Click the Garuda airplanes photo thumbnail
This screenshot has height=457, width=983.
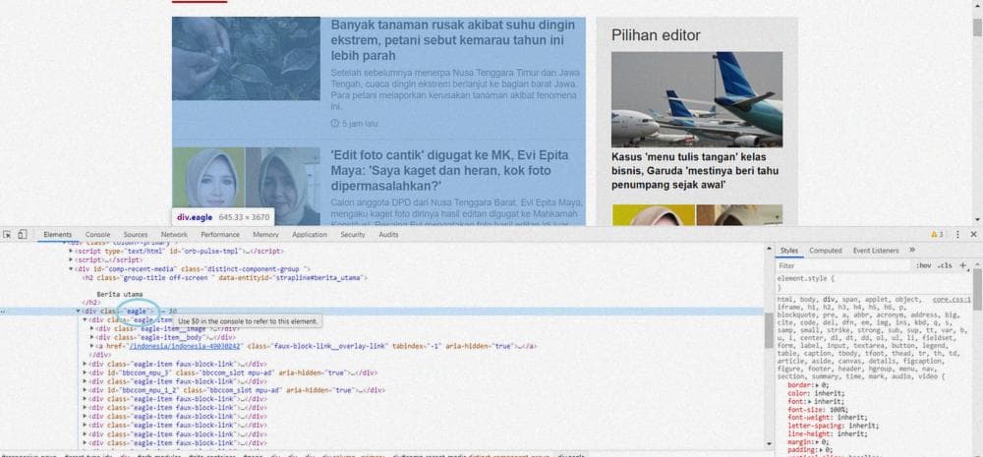(x=697, y=99)
